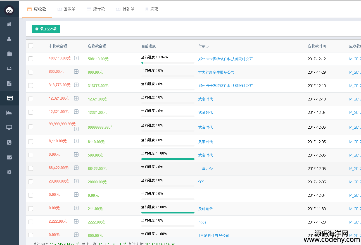
Task: Check the 488,110.00元 row checkbox
Action: pos(31,59)
